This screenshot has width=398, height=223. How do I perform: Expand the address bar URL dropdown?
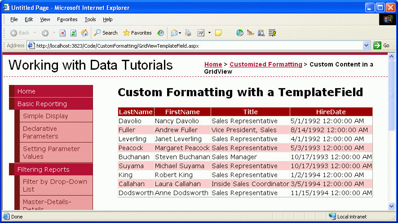[x=367, y=45]
